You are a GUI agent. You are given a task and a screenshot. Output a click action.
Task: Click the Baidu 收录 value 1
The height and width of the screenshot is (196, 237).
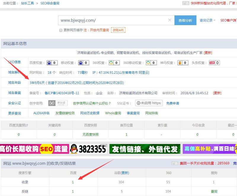pos(73,182)
